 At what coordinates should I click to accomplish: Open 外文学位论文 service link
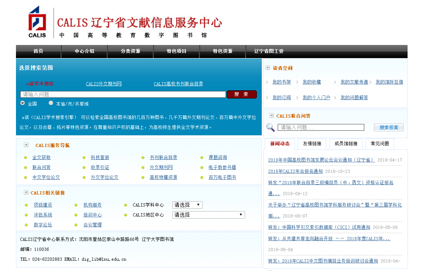[x=105, y=177]
